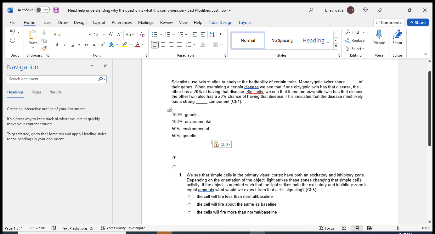Open the font size dropdown

104,34
